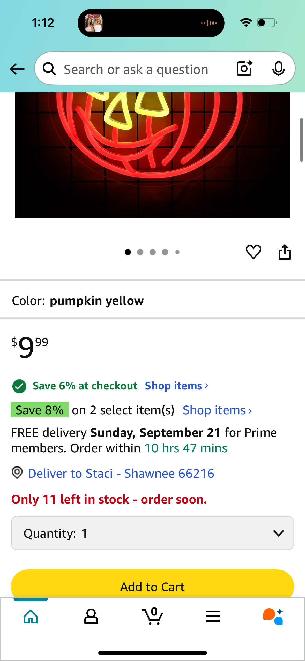The height and width of the screenshot is (661, 305).
Task: Tap the back arrow icon
Action: 17,69
